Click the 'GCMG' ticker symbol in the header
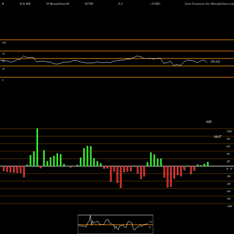The width and height of the screenshot is (234, 234). [156, 4]
